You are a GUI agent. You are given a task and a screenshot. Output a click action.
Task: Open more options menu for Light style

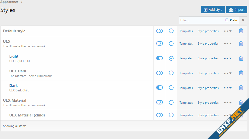coord(227,58)
